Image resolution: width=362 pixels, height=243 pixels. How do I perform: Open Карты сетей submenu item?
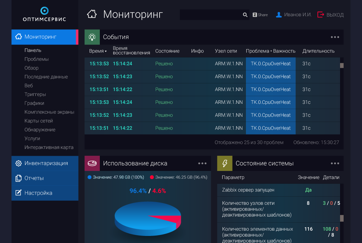[x=39, y=121]
